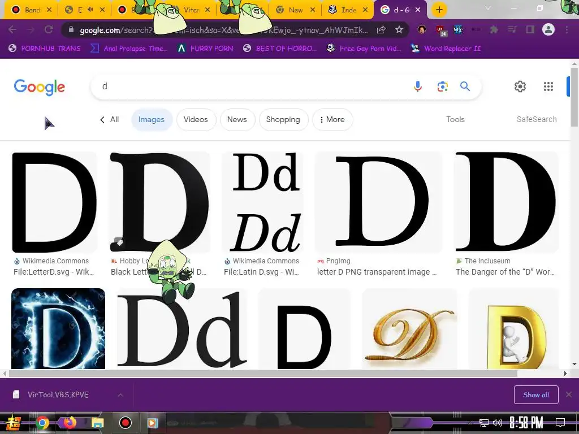
Task: Open the network icon in the system tray
Action: pyautogui.click(x=483, y=423)
